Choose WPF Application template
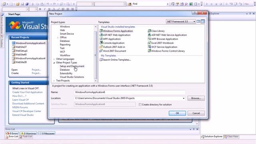The height and width of the screenshot is (144, 256). [x=110, y=39]
